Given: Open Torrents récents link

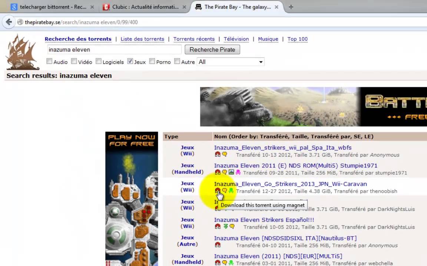Looking at the screenshot, I should point(194,39).
